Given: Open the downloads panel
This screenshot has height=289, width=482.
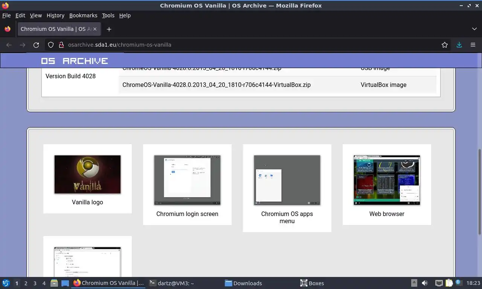Looking at the screenshot, I should click(x=459, y=45).
